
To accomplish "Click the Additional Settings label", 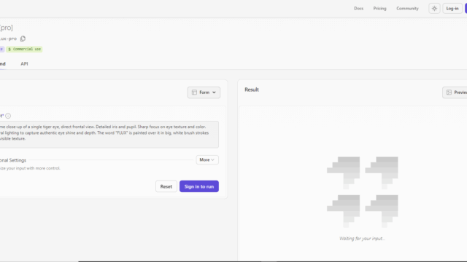I will 13,160.
